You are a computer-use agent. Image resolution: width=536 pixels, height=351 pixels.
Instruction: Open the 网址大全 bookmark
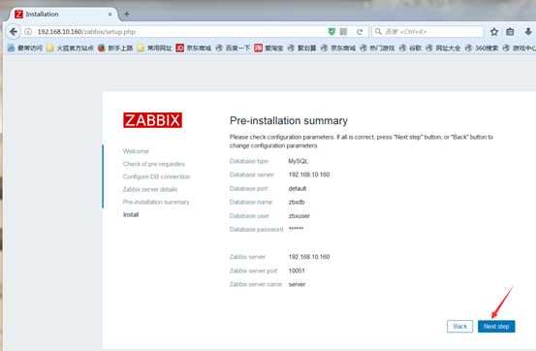(443, 48)
